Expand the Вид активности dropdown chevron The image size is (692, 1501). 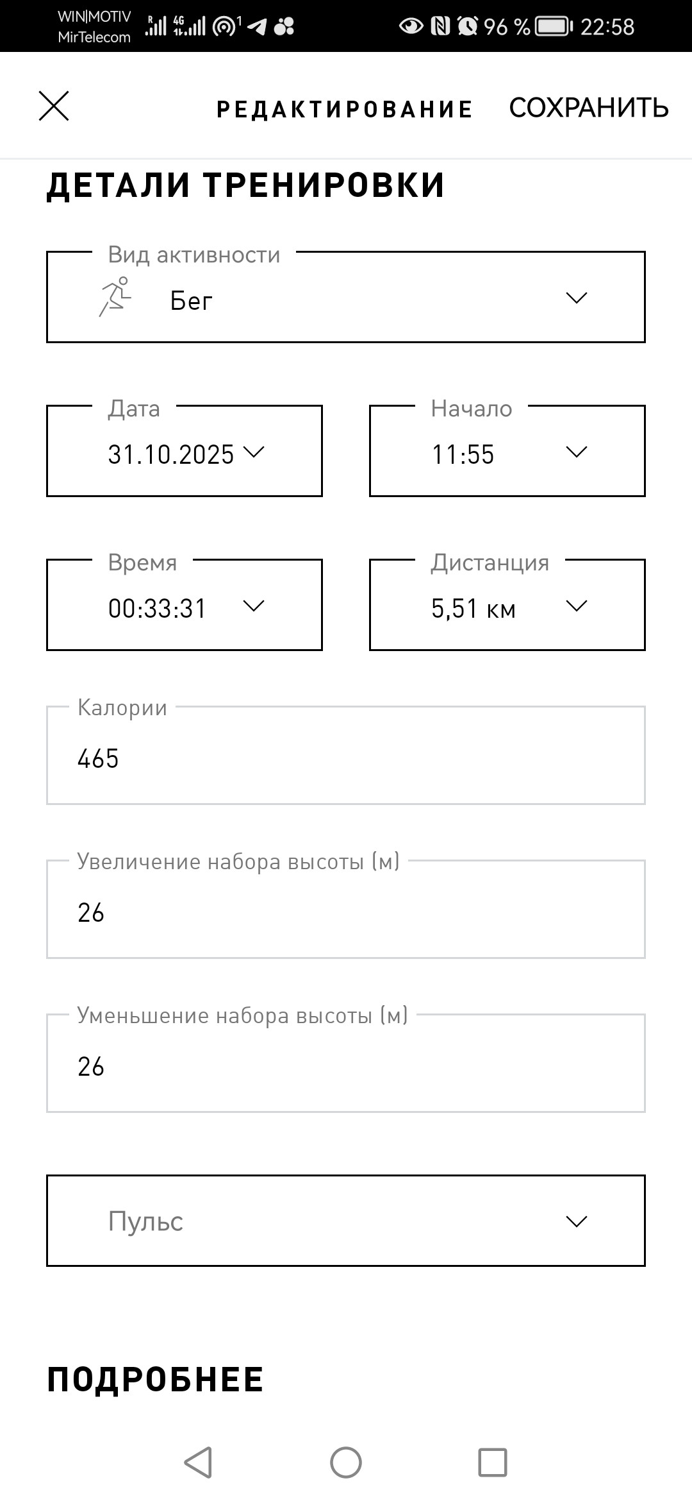click(577, 298)
